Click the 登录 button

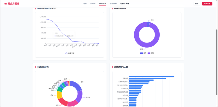pyautogui.click(x=196, y=4)
